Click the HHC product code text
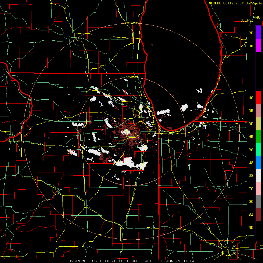Screen dimensions: 263x263 (257, 18)
